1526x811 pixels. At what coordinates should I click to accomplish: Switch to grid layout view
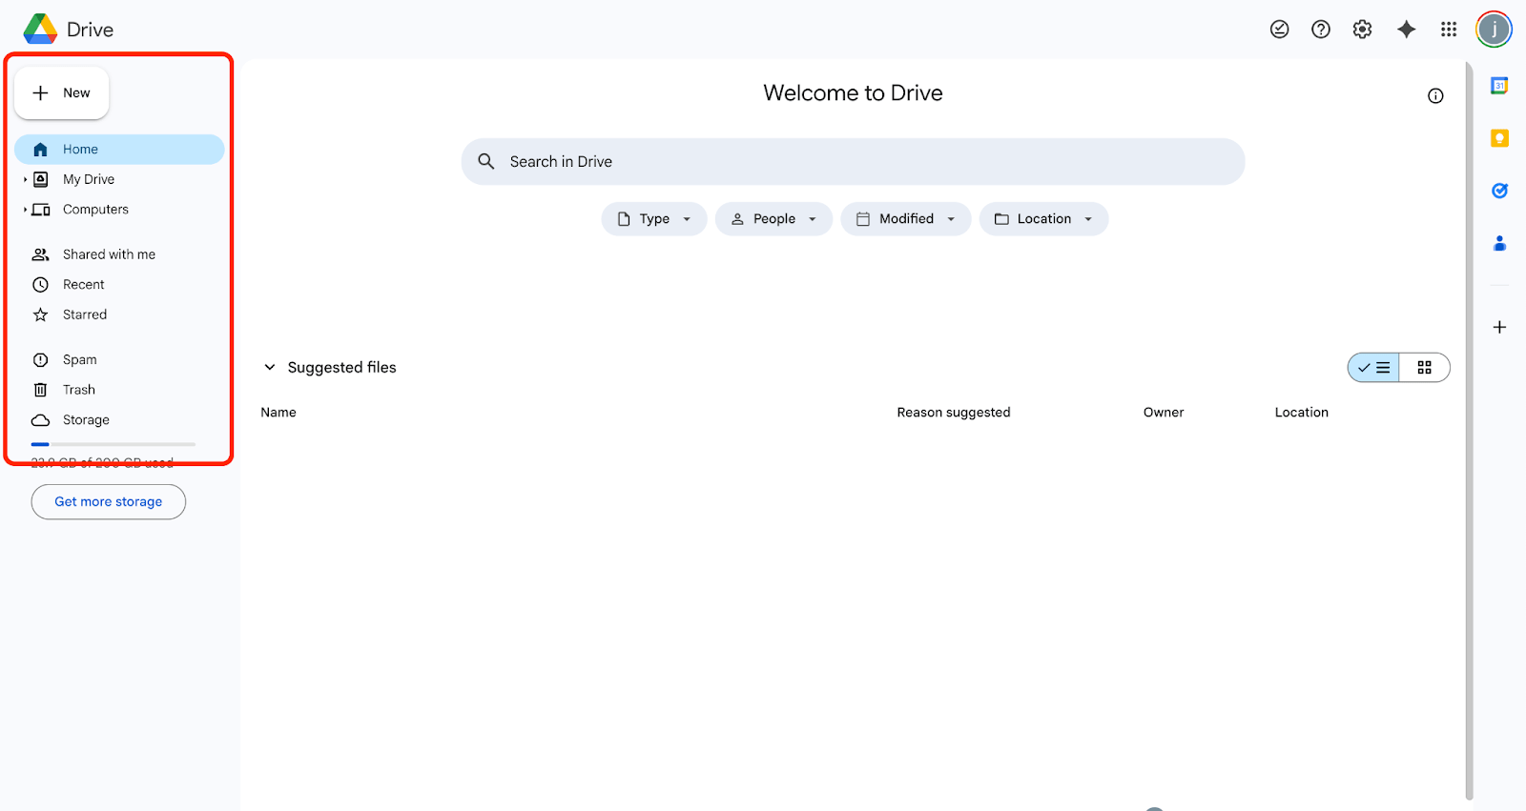[x=1425, y=367]
